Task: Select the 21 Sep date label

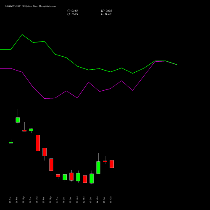Action: pos(17,200)
